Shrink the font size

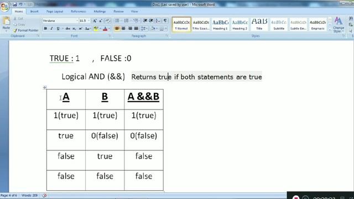pos(101,21)
